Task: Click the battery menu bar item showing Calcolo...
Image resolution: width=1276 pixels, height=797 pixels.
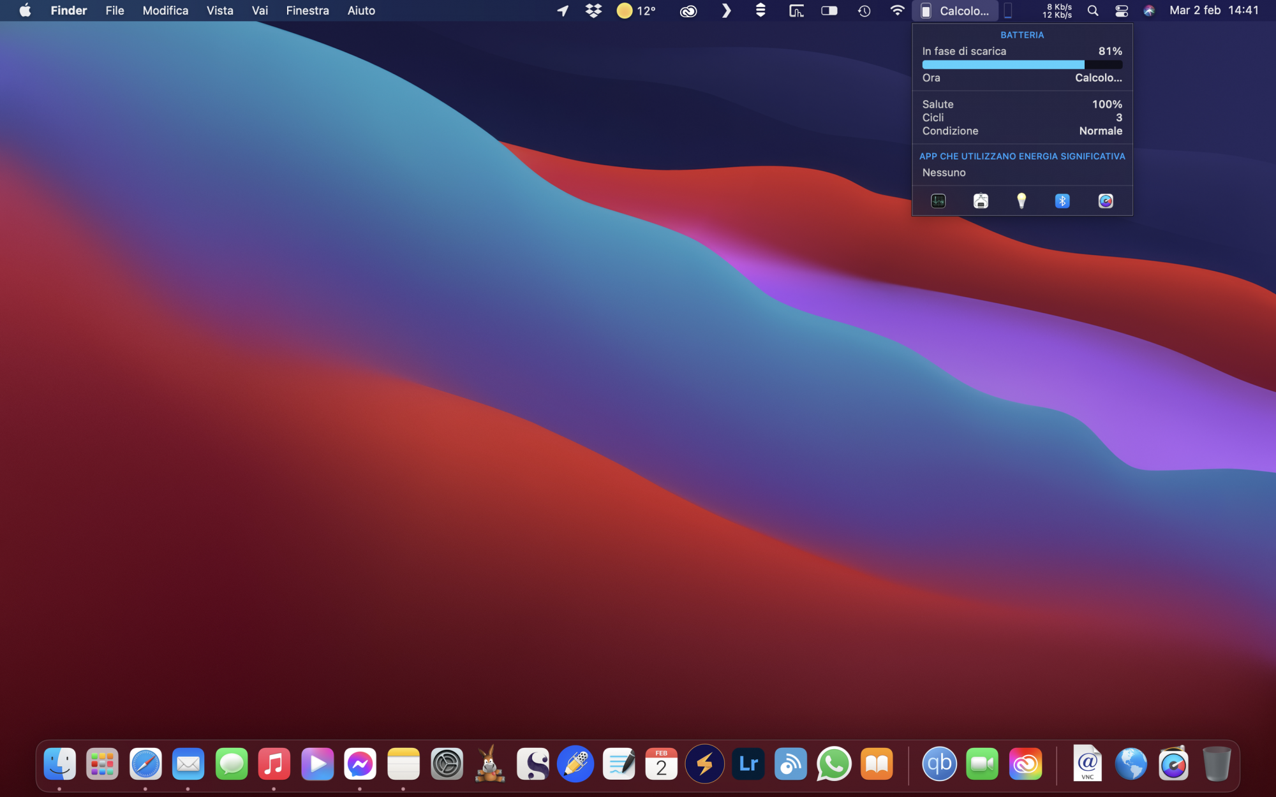Action: pos(955,11)
